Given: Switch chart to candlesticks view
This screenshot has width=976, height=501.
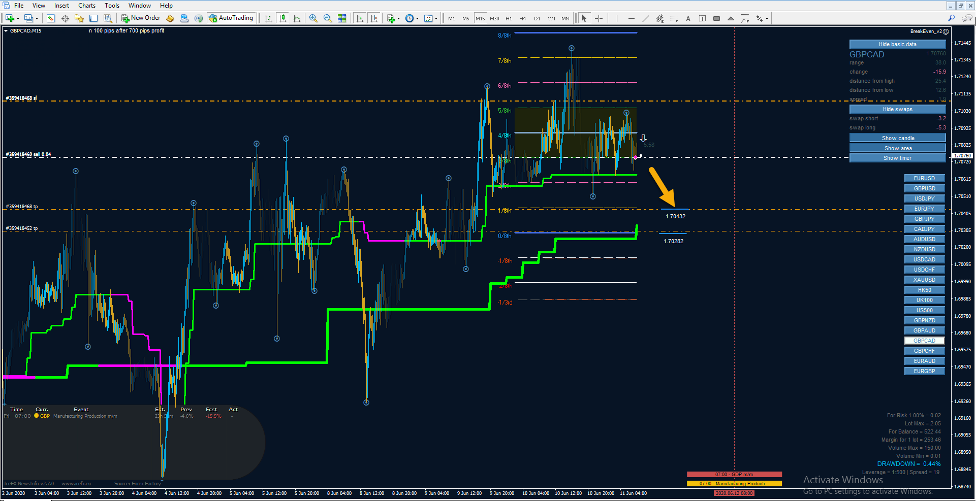Looking at the screenshot, I should tap(283, 18).
